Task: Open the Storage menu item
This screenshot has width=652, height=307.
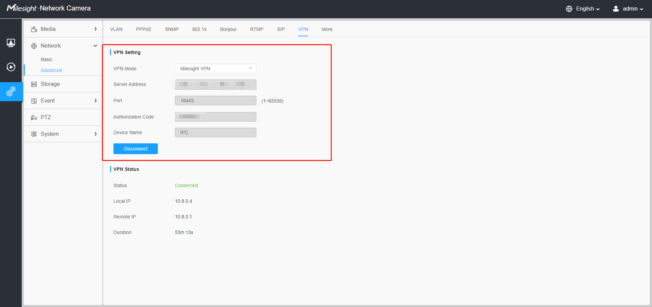Action: click(x=63, y=84)
